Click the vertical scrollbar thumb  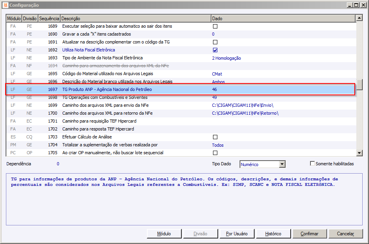[359, 85]
